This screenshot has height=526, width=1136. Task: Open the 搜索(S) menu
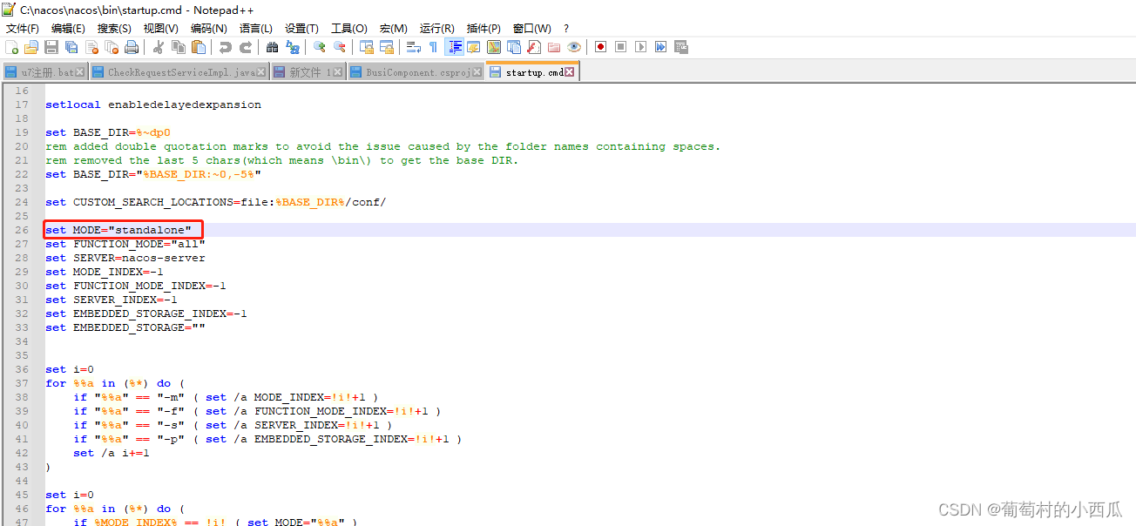(114, 29)
